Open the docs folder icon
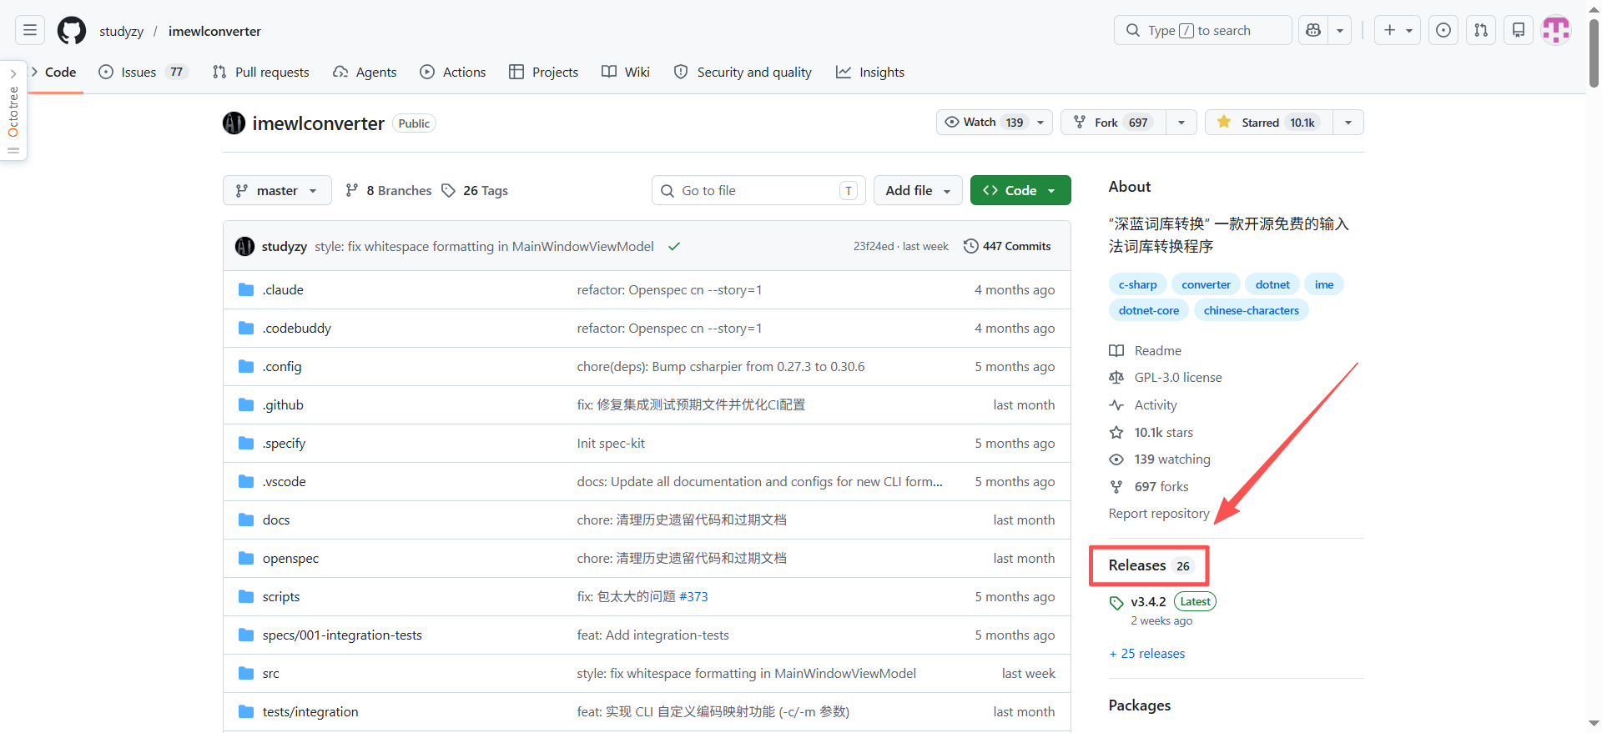Image resolution: width=1602 pixels, height=733 pixels. pos(246,520)
